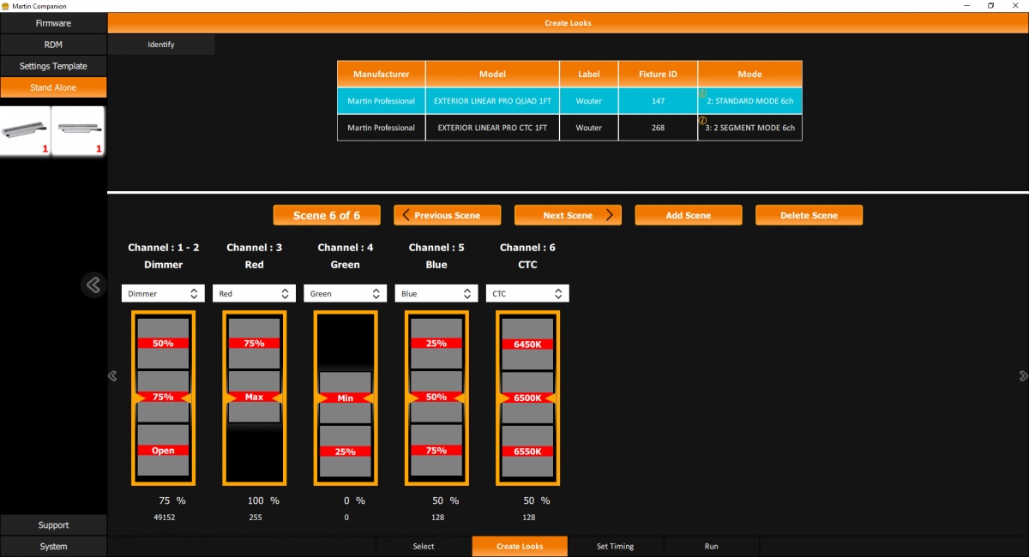This screenshot has width=1029, height=557.
Task: Switch to the Create Looks bottom tab
Action: tap(520, 547)
